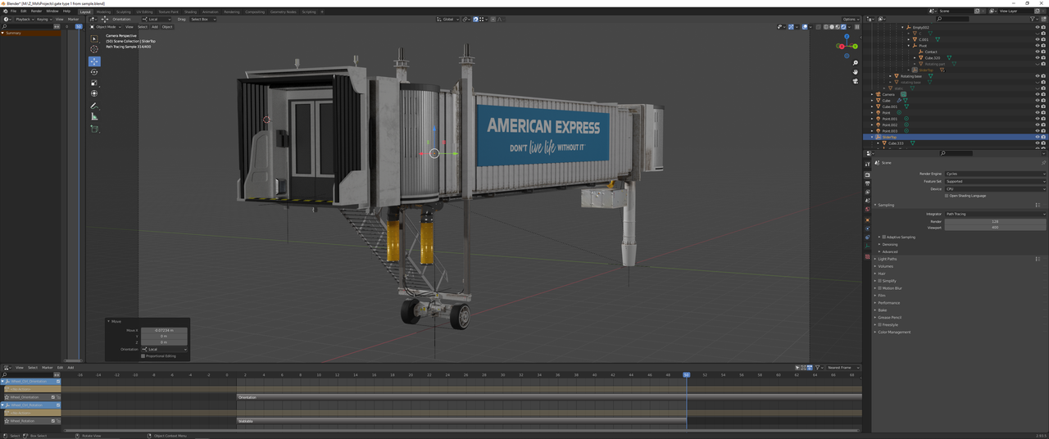Screen dimensions: 1049x439
Task: Click the pan hand viewport gizmo
Action: pos(855,71)
